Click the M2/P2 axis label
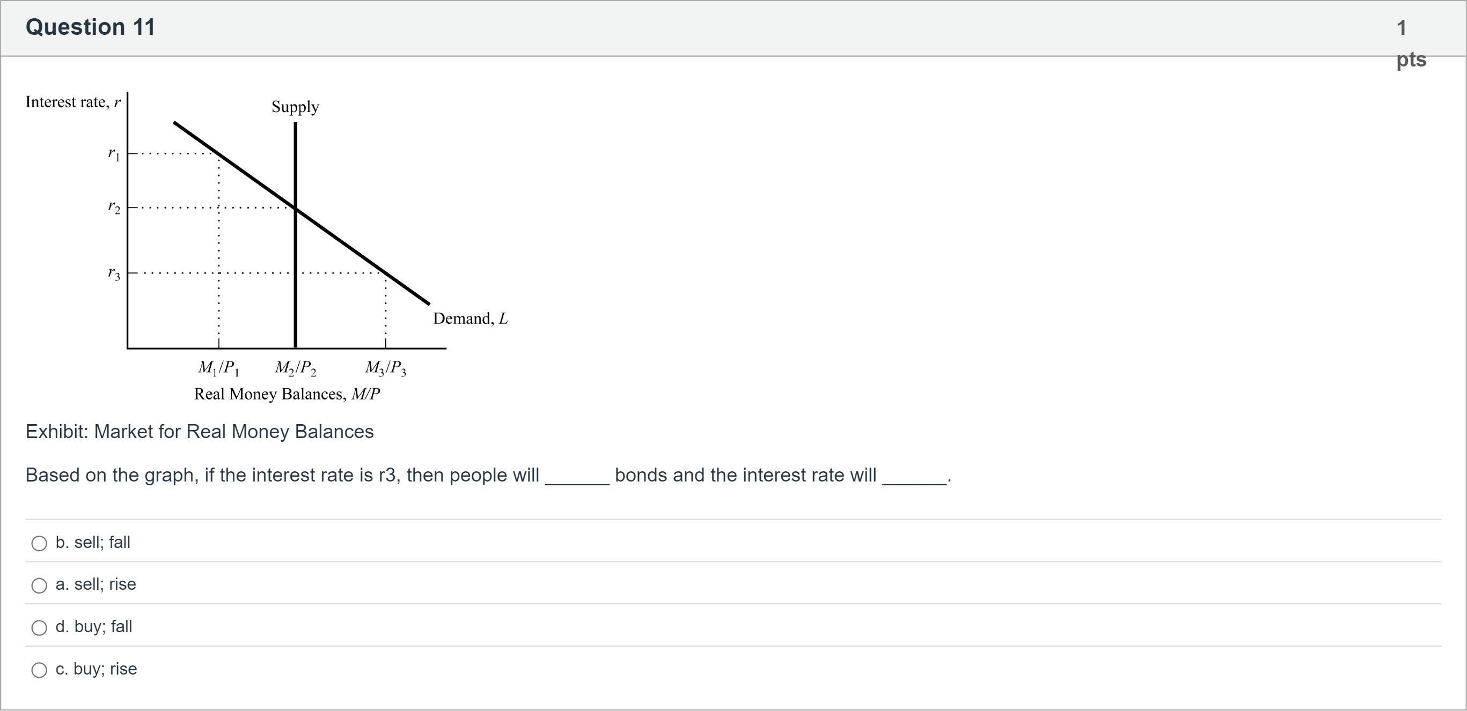Screen dimensions: 1467x711 click(x=296, y=368)
